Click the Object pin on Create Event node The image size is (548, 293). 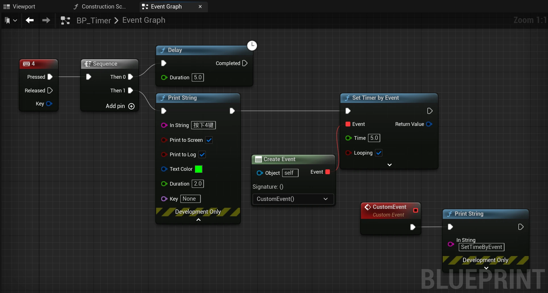(x=260, y=173)
